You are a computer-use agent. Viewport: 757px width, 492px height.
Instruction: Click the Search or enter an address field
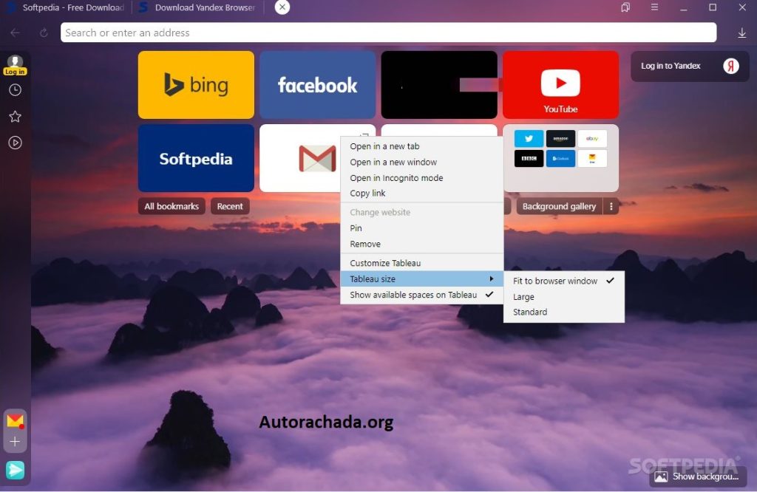pyautogui.click(x=388, y=33)
